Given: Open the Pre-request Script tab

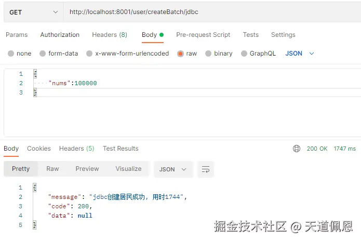Looking at the screenshot, I should [203, 35].
